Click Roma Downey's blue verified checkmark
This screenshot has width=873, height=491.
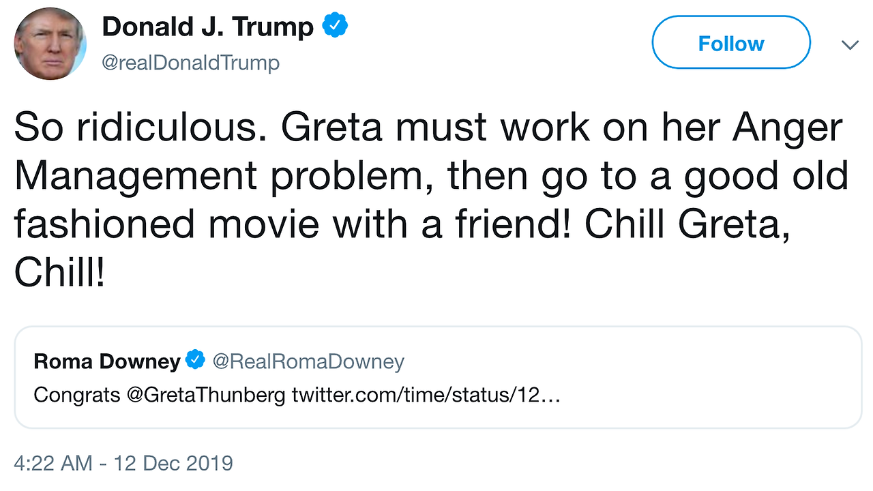(x=196, y=359)
